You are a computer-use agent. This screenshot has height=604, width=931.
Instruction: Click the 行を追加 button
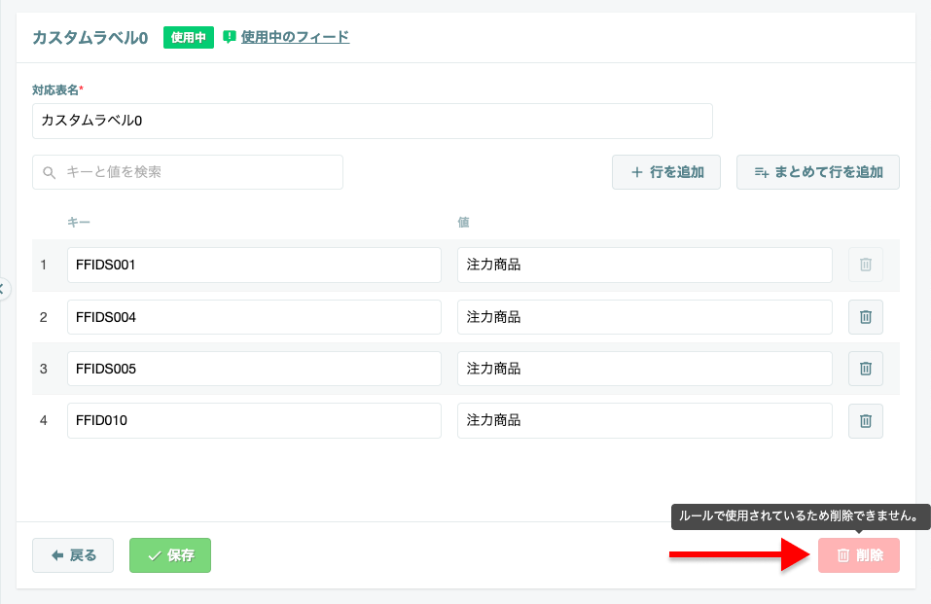666,172
